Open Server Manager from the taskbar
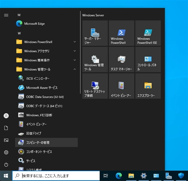This screenshot has height=181, width=188. tap(168, 176)
